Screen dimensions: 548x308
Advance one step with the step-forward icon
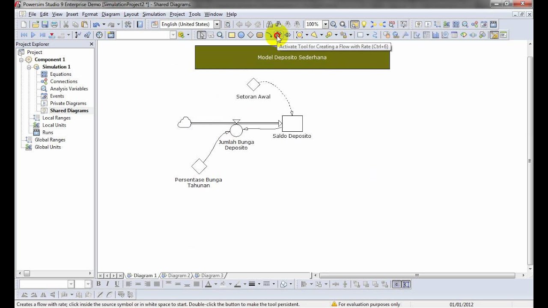pos(42,35)
